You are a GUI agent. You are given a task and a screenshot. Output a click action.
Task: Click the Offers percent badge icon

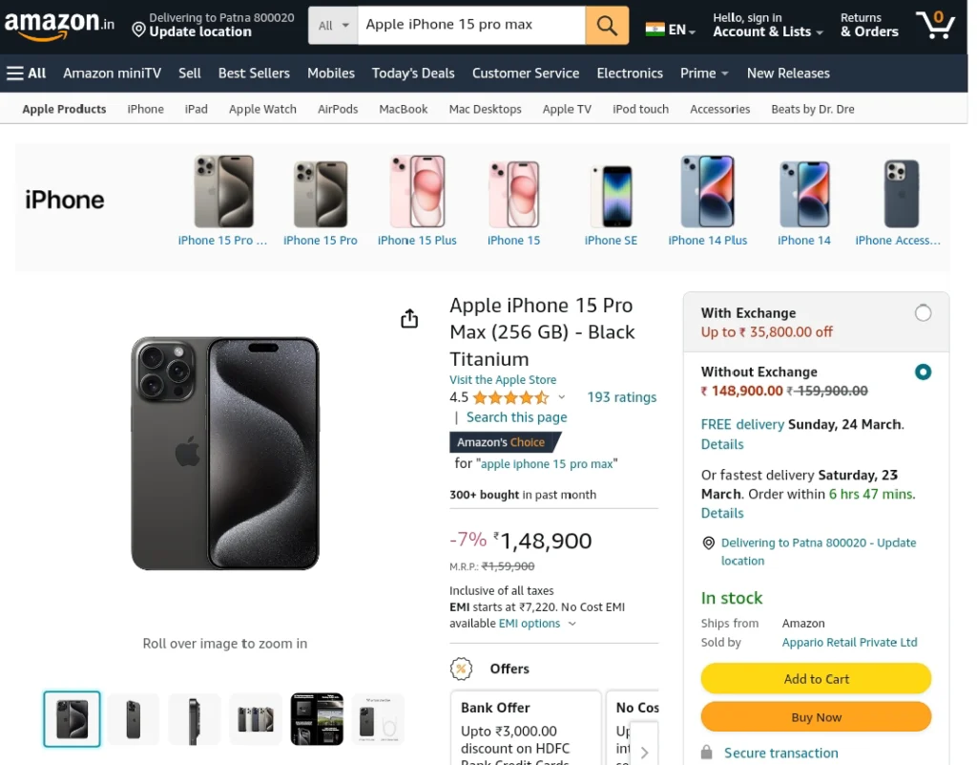pyautogui.click(x=461, y=669)
